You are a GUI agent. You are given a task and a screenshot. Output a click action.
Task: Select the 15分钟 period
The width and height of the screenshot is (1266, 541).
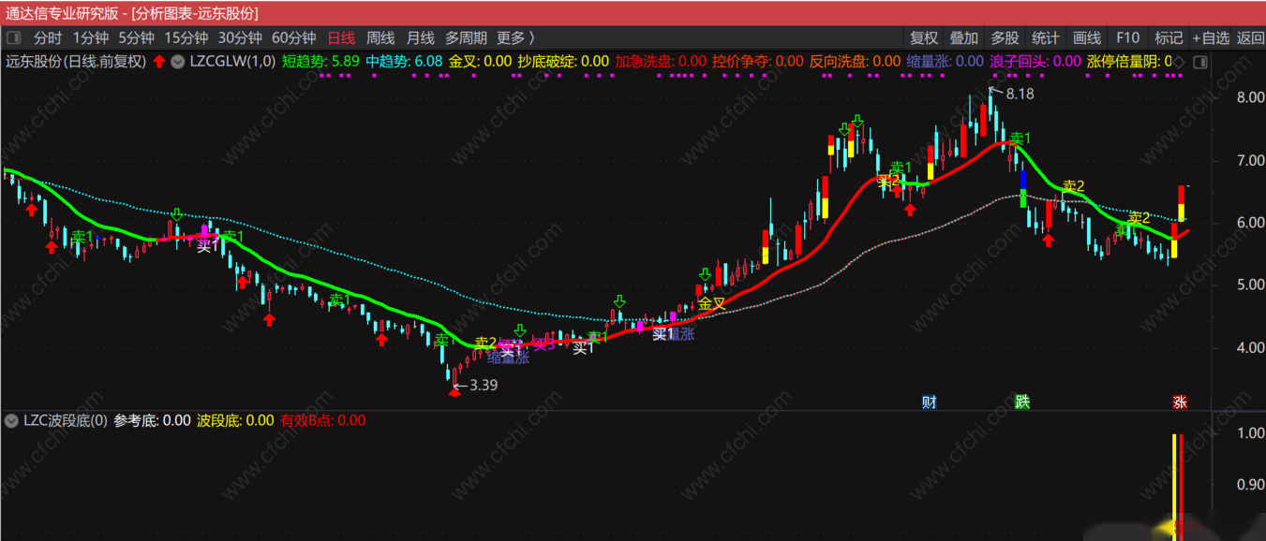186,38
